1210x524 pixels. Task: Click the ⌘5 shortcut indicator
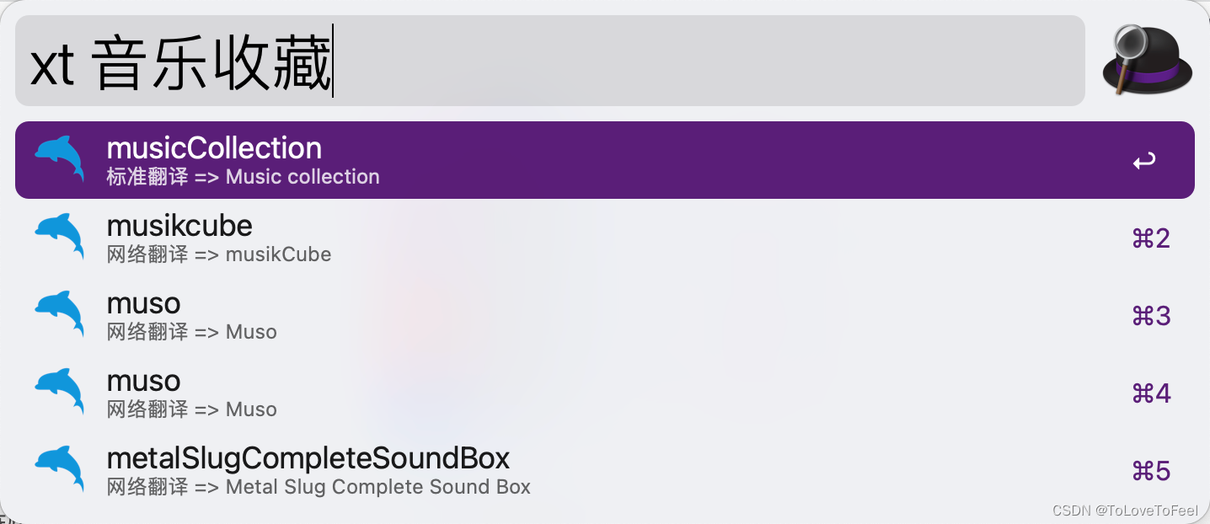click(1151, 471)
